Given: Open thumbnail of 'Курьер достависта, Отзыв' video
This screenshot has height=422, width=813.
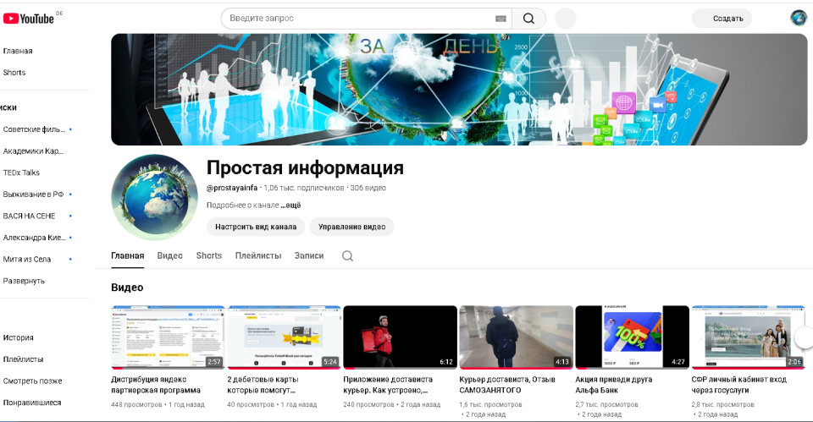Looking at the screenshot, I should tap(517, 337).
